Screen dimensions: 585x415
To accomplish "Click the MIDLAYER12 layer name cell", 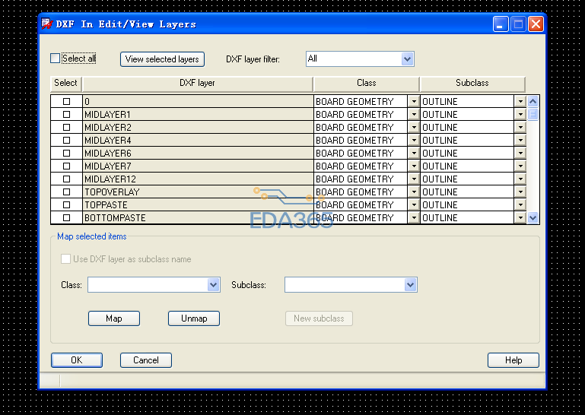I will pos(198,179).
